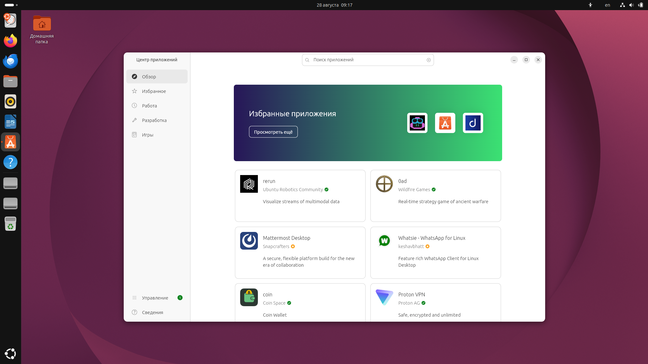The height and width of the screenshot is (364, 648).
Task: Click the battery icon in the top bar
Action: [640, 5]
